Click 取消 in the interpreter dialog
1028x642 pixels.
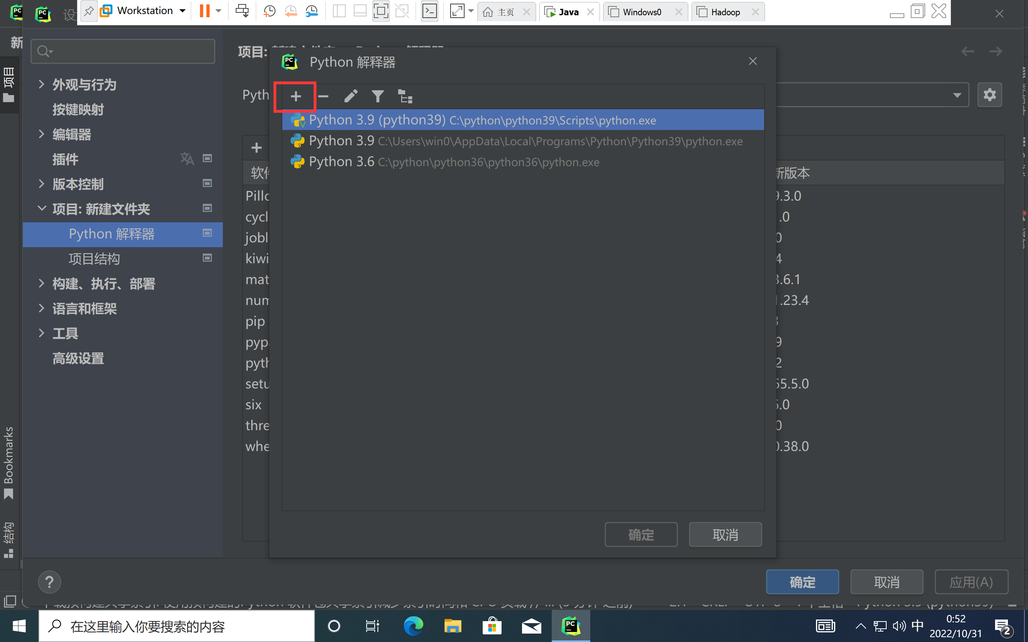(x=725, y=534)
